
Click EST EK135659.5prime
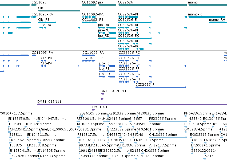(x=23, y=119)
